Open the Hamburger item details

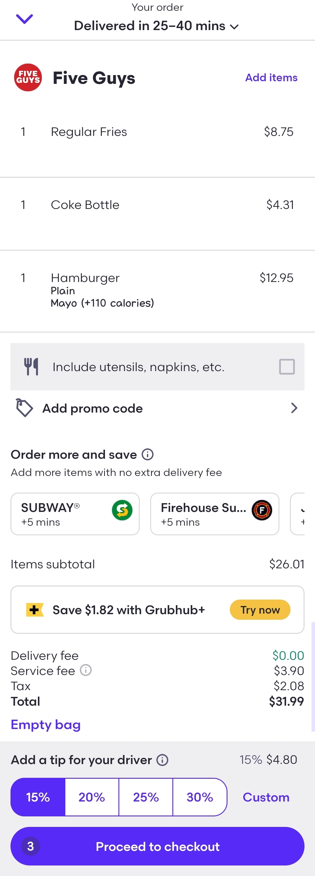pos(157,291)
